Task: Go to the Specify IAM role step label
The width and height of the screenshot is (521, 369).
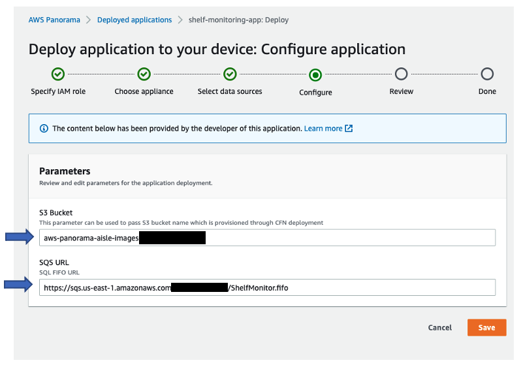Action: tap(58, 91)
